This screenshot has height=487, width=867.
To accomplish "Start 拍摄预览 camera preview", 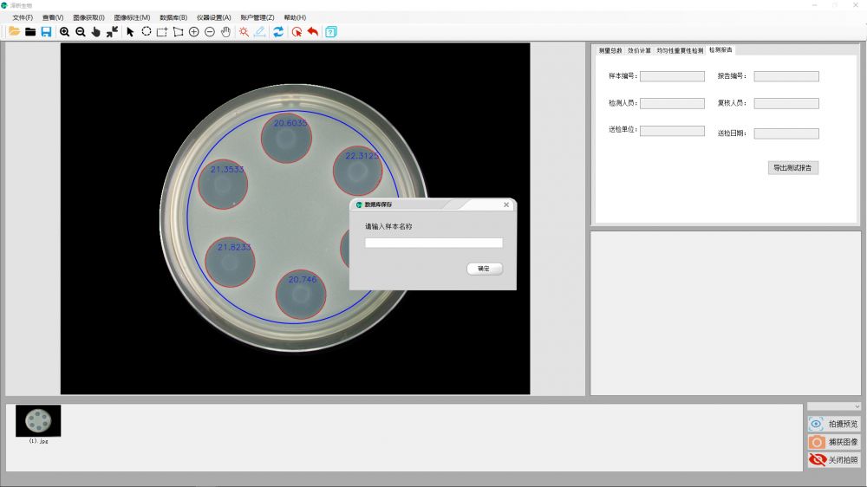I will [833, 424].
